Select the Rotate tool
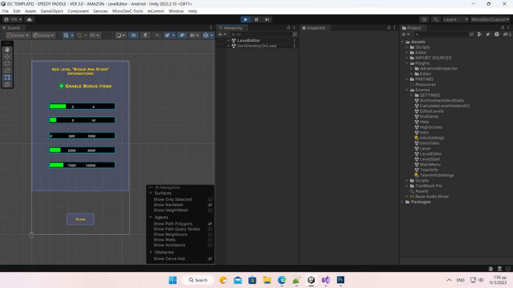 click(x=7, y=63)
